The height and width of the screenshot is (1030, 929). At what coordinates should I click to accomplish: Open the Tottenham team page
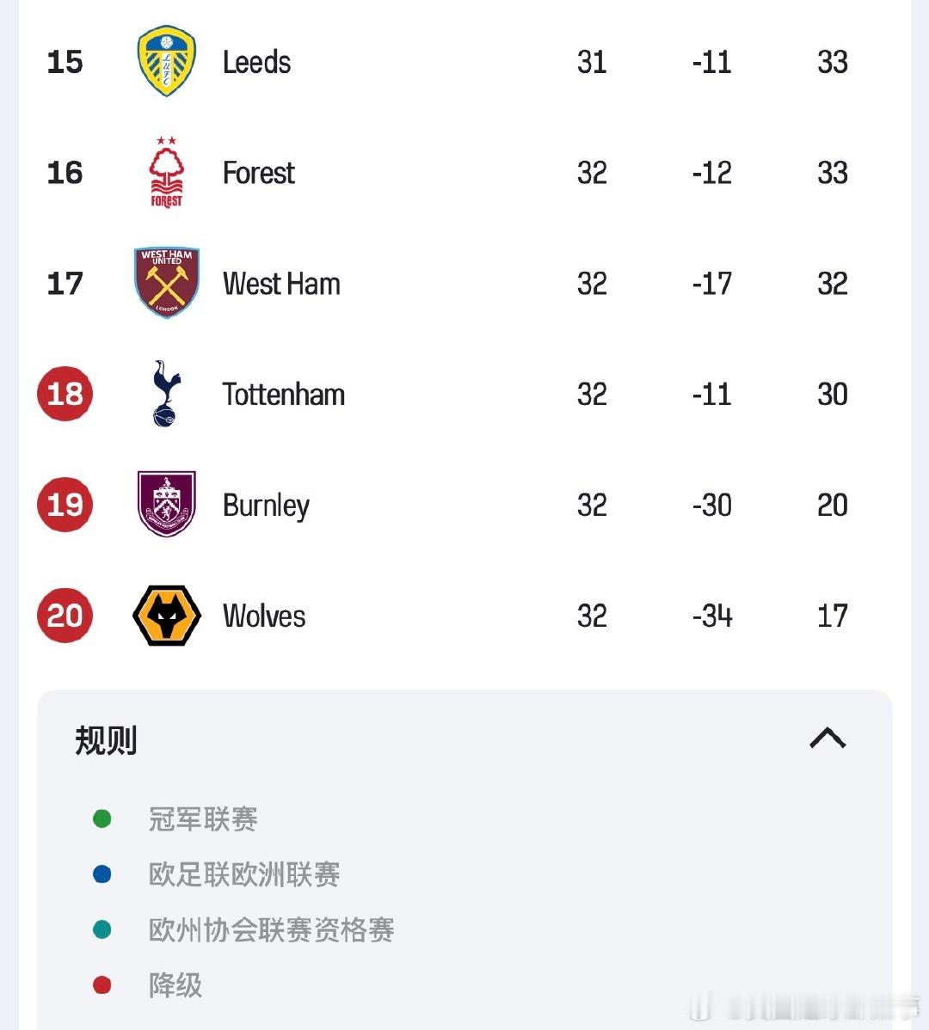click(283, 394)
